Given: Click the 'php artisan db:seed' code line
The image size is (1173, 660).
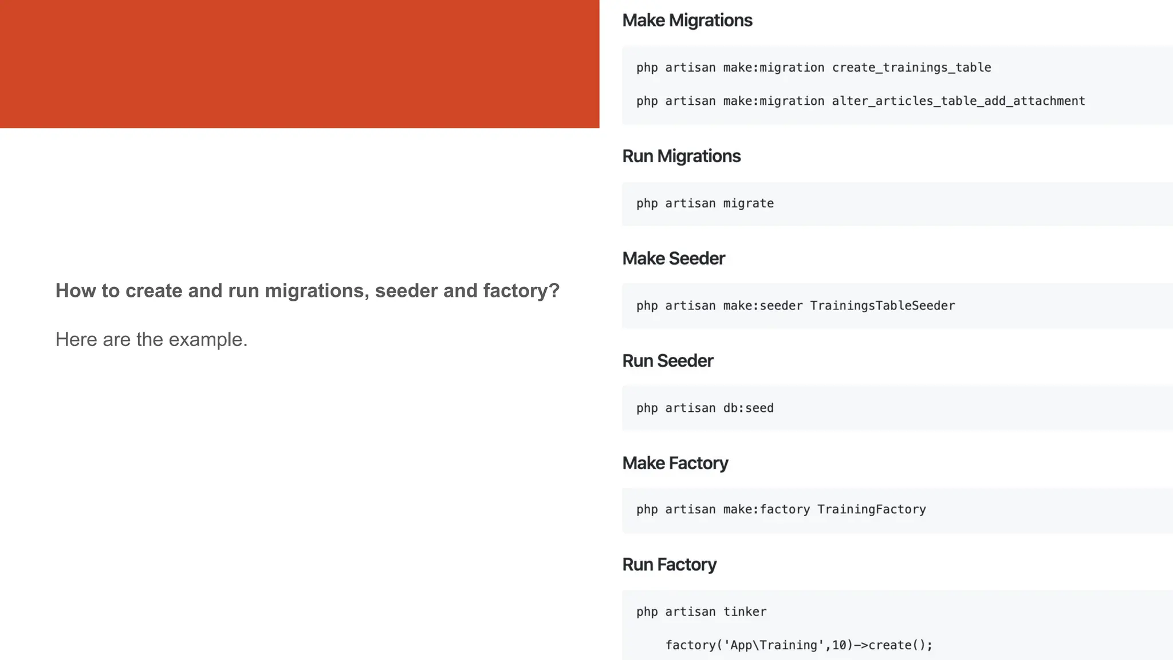Looking at the screenshot, I should click(x=704, y=408).
